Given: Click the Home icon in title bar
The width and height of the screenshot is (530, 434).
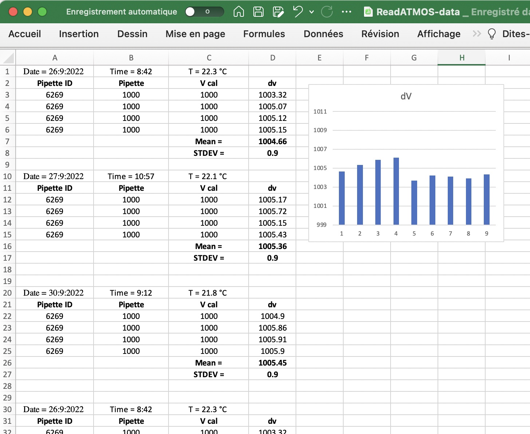Looking at the screenshot, I should (238, 12).
